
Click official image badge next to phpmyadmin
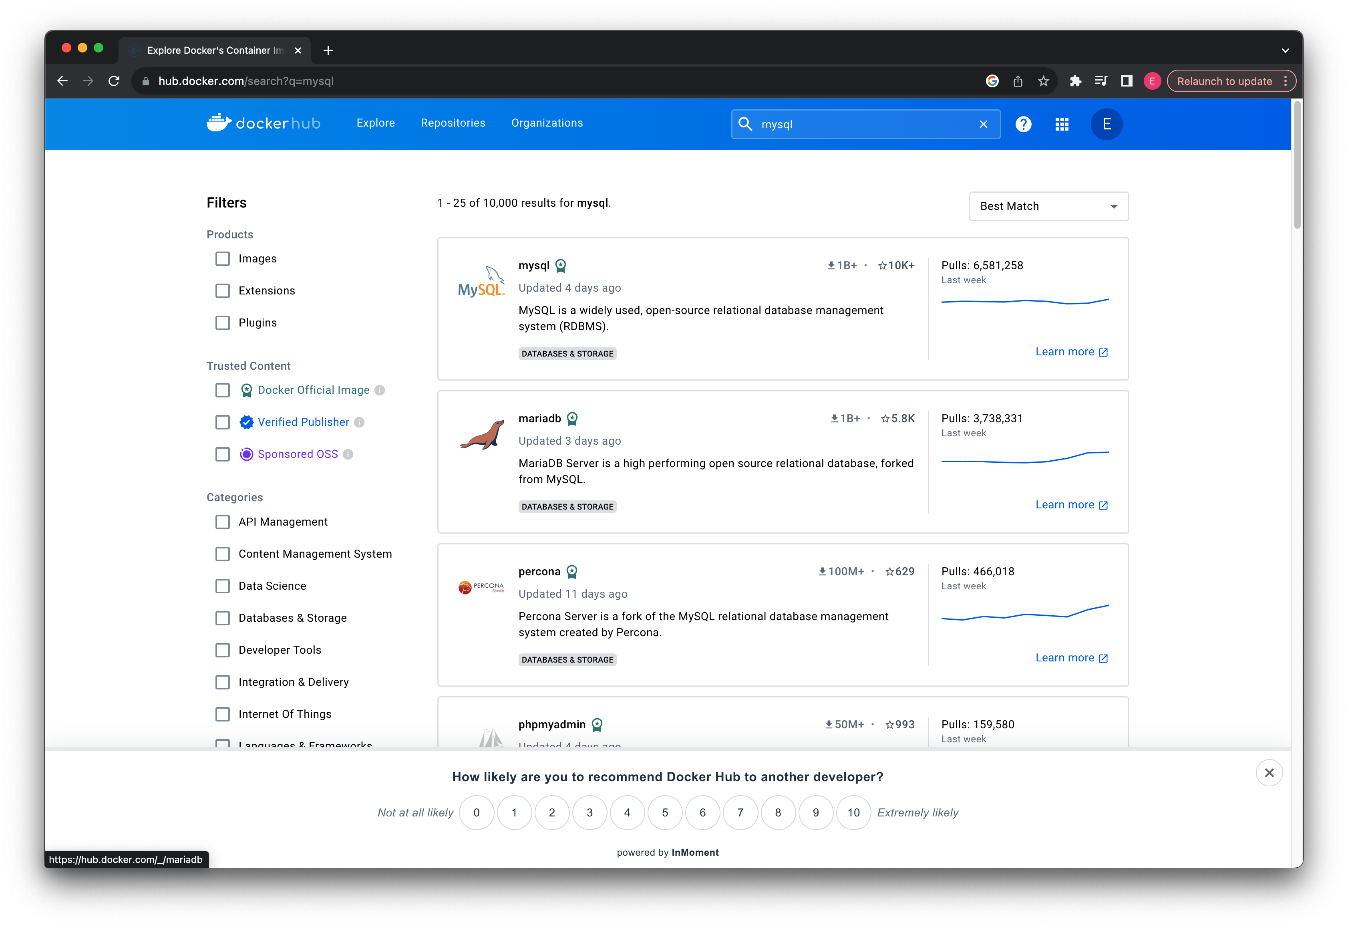596,724
